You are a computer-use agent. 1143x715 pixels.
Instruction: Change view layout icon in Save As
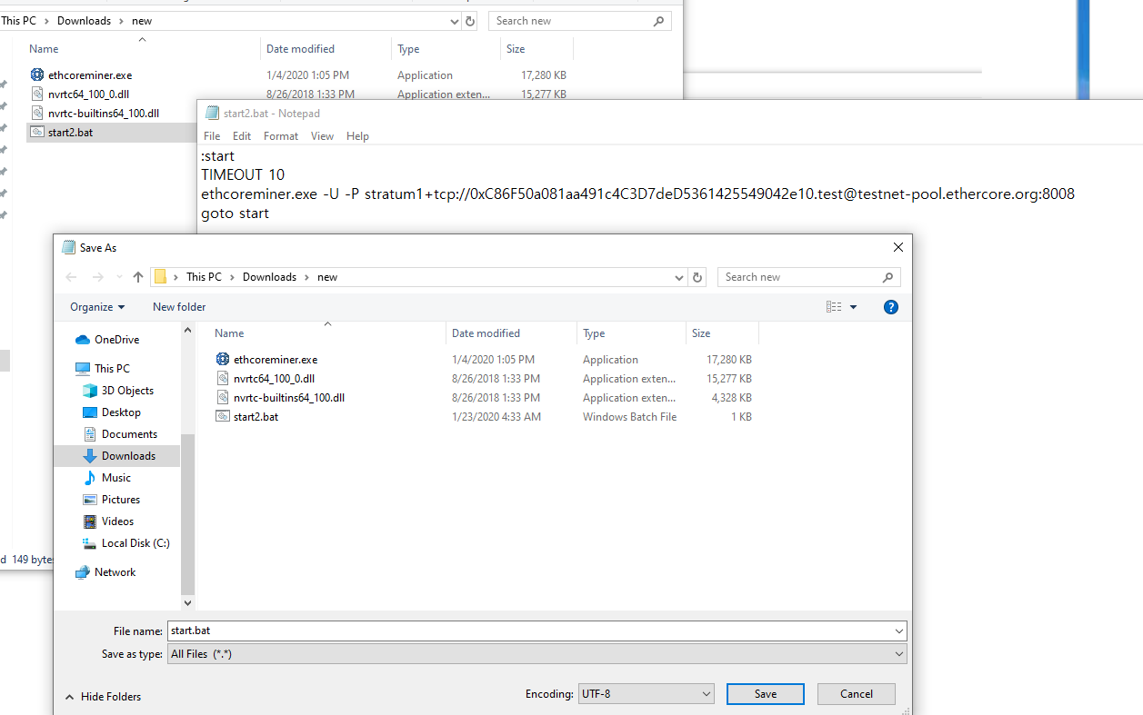834,307
